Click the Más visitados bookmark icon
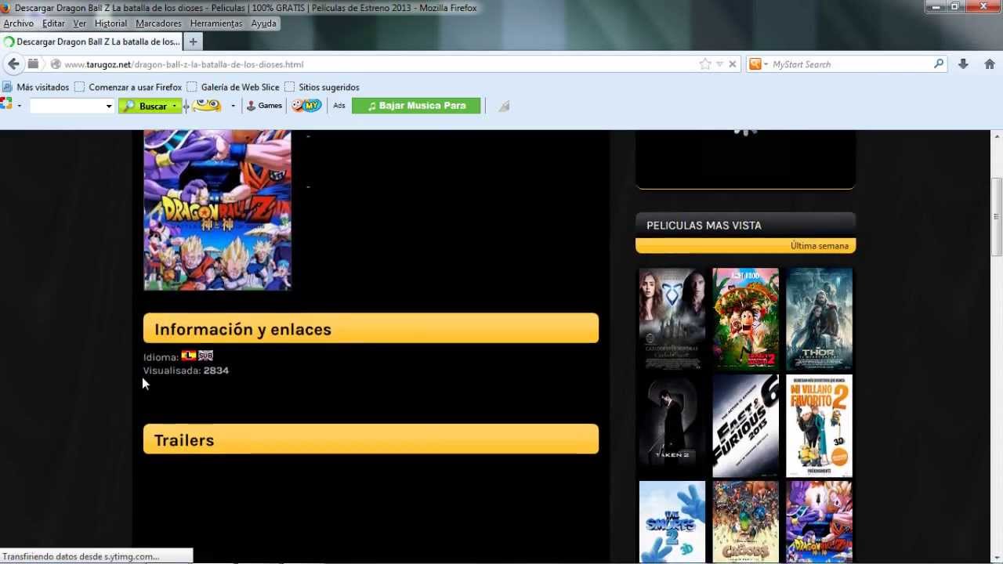The width and height of the screenshot is (1003, 564). click(x=8, y=87)
